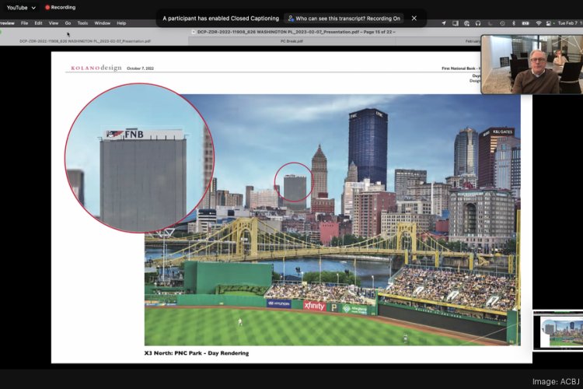Click the 'KOLANO design' header text
This screenshot has width=583, height=389.
tap(96, 68)
